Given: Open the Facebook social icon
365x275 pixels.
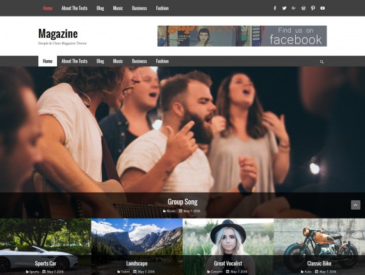Looking at the screenshot, I should tap(275, 8).
